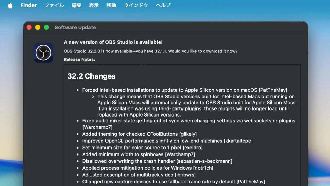Viewport: 330px width, 186px height.
Task: Click the Adjusted description of multitrack video entry
Action: (139, 175)
